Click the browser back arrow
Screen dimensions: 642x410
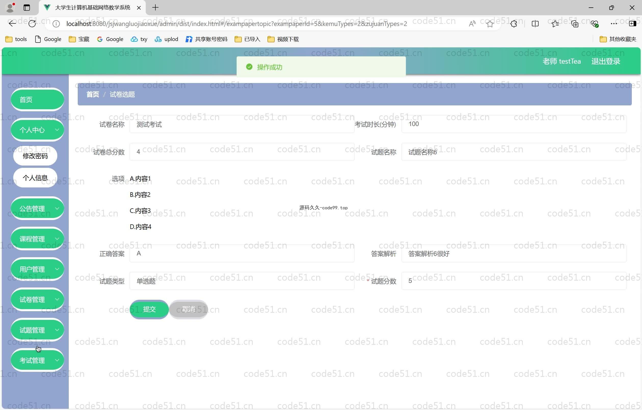click(12, 24)
